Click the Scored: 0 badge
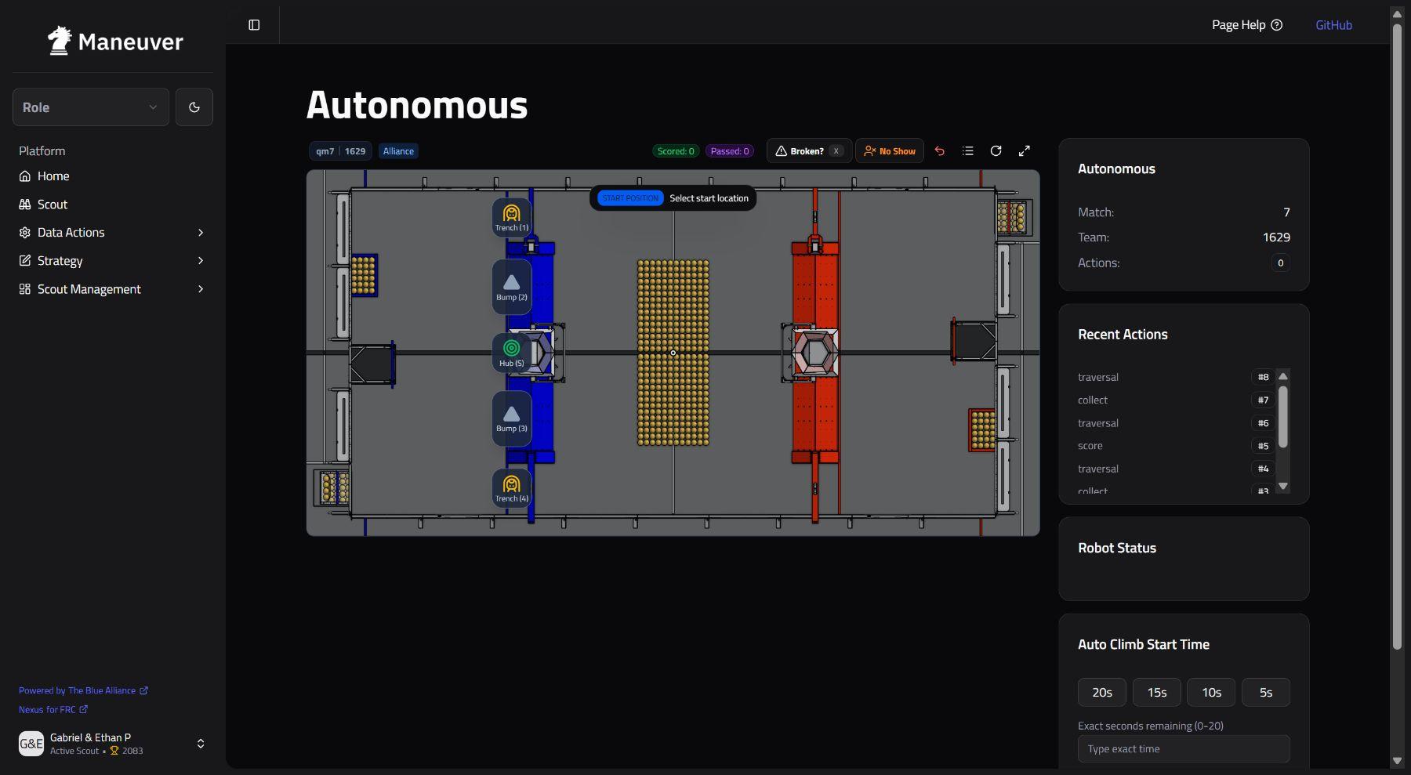The height and width of the screenshot is (775, 1411). click(x=676, y=151)
